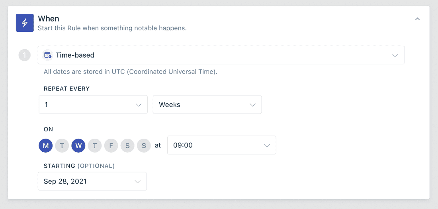Click the When section heading

click(x=49, y=19)
